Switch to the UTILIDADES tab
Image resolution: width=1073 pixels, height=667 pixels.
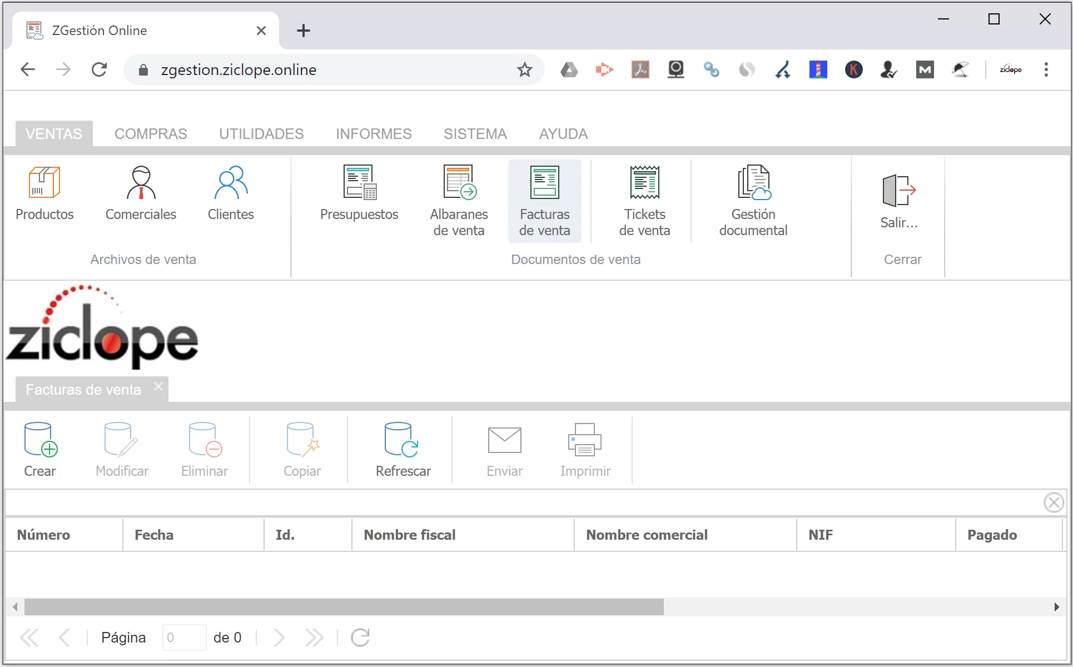(261, 134)
